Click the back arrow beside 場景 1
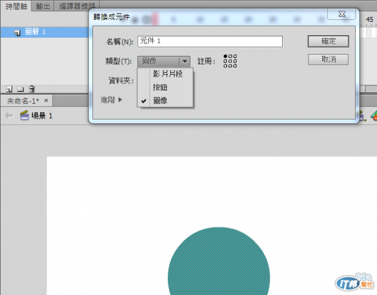This screenshot has width=377, height=295. pyautogui.click(x=9, y=115)
